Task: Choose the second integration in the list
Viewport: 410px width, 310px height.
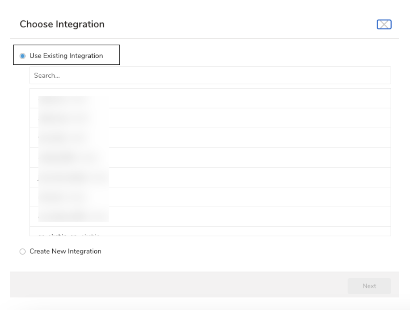Action: [x=210, y=118]
